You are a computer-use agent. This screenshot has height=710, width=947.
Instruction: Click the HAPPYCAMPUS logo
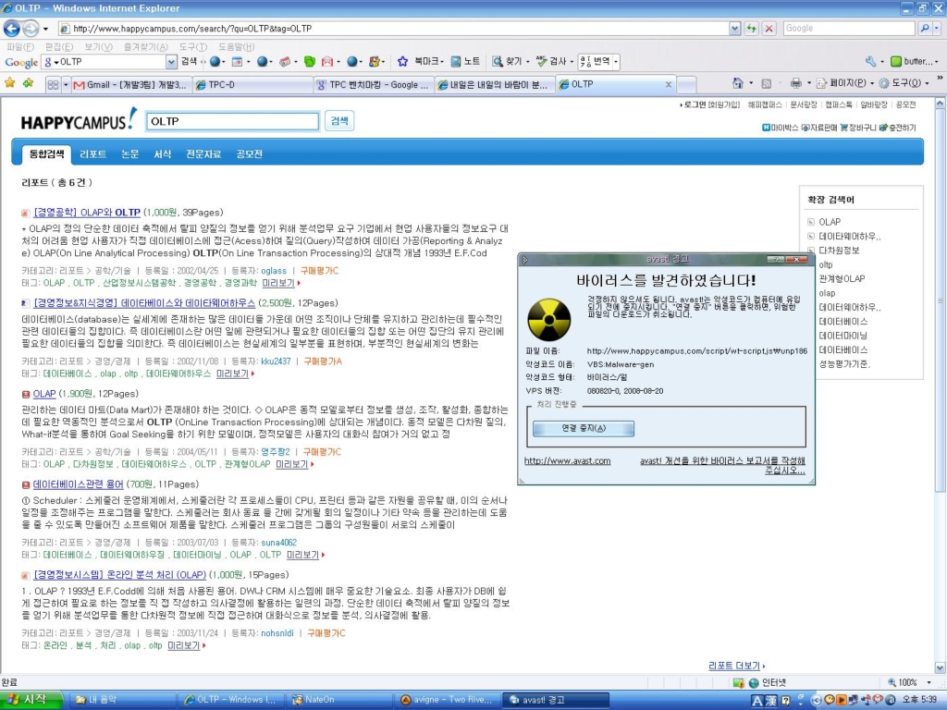click(x=80, y=119)
